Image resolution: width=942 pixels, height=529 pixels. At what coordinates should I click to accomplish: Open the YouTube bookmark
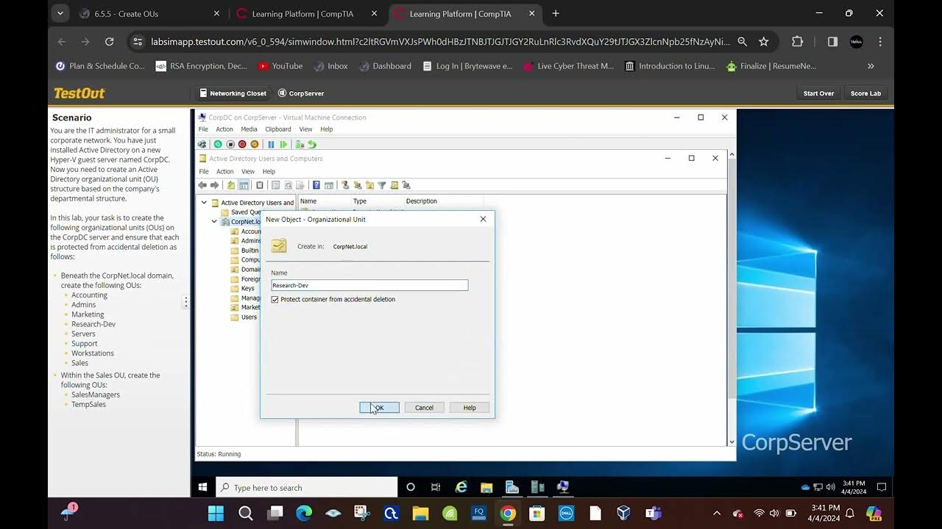280,66
